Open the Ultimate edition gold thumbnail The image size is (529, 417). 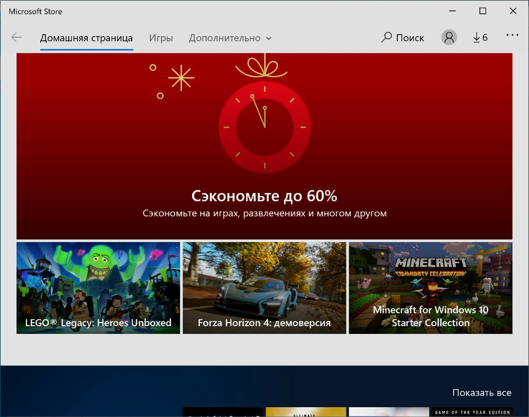306,412
